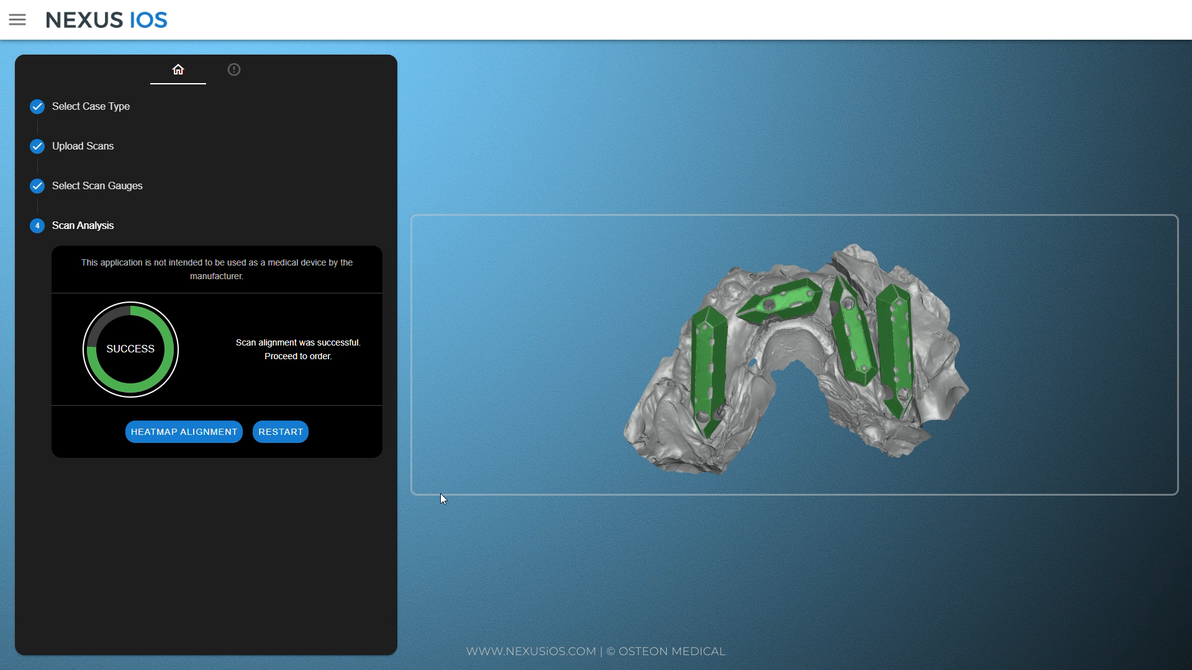Screen dimensions: 1192x670
Task: Collapse the Scan Analysis step
Action: coord(83,225)
